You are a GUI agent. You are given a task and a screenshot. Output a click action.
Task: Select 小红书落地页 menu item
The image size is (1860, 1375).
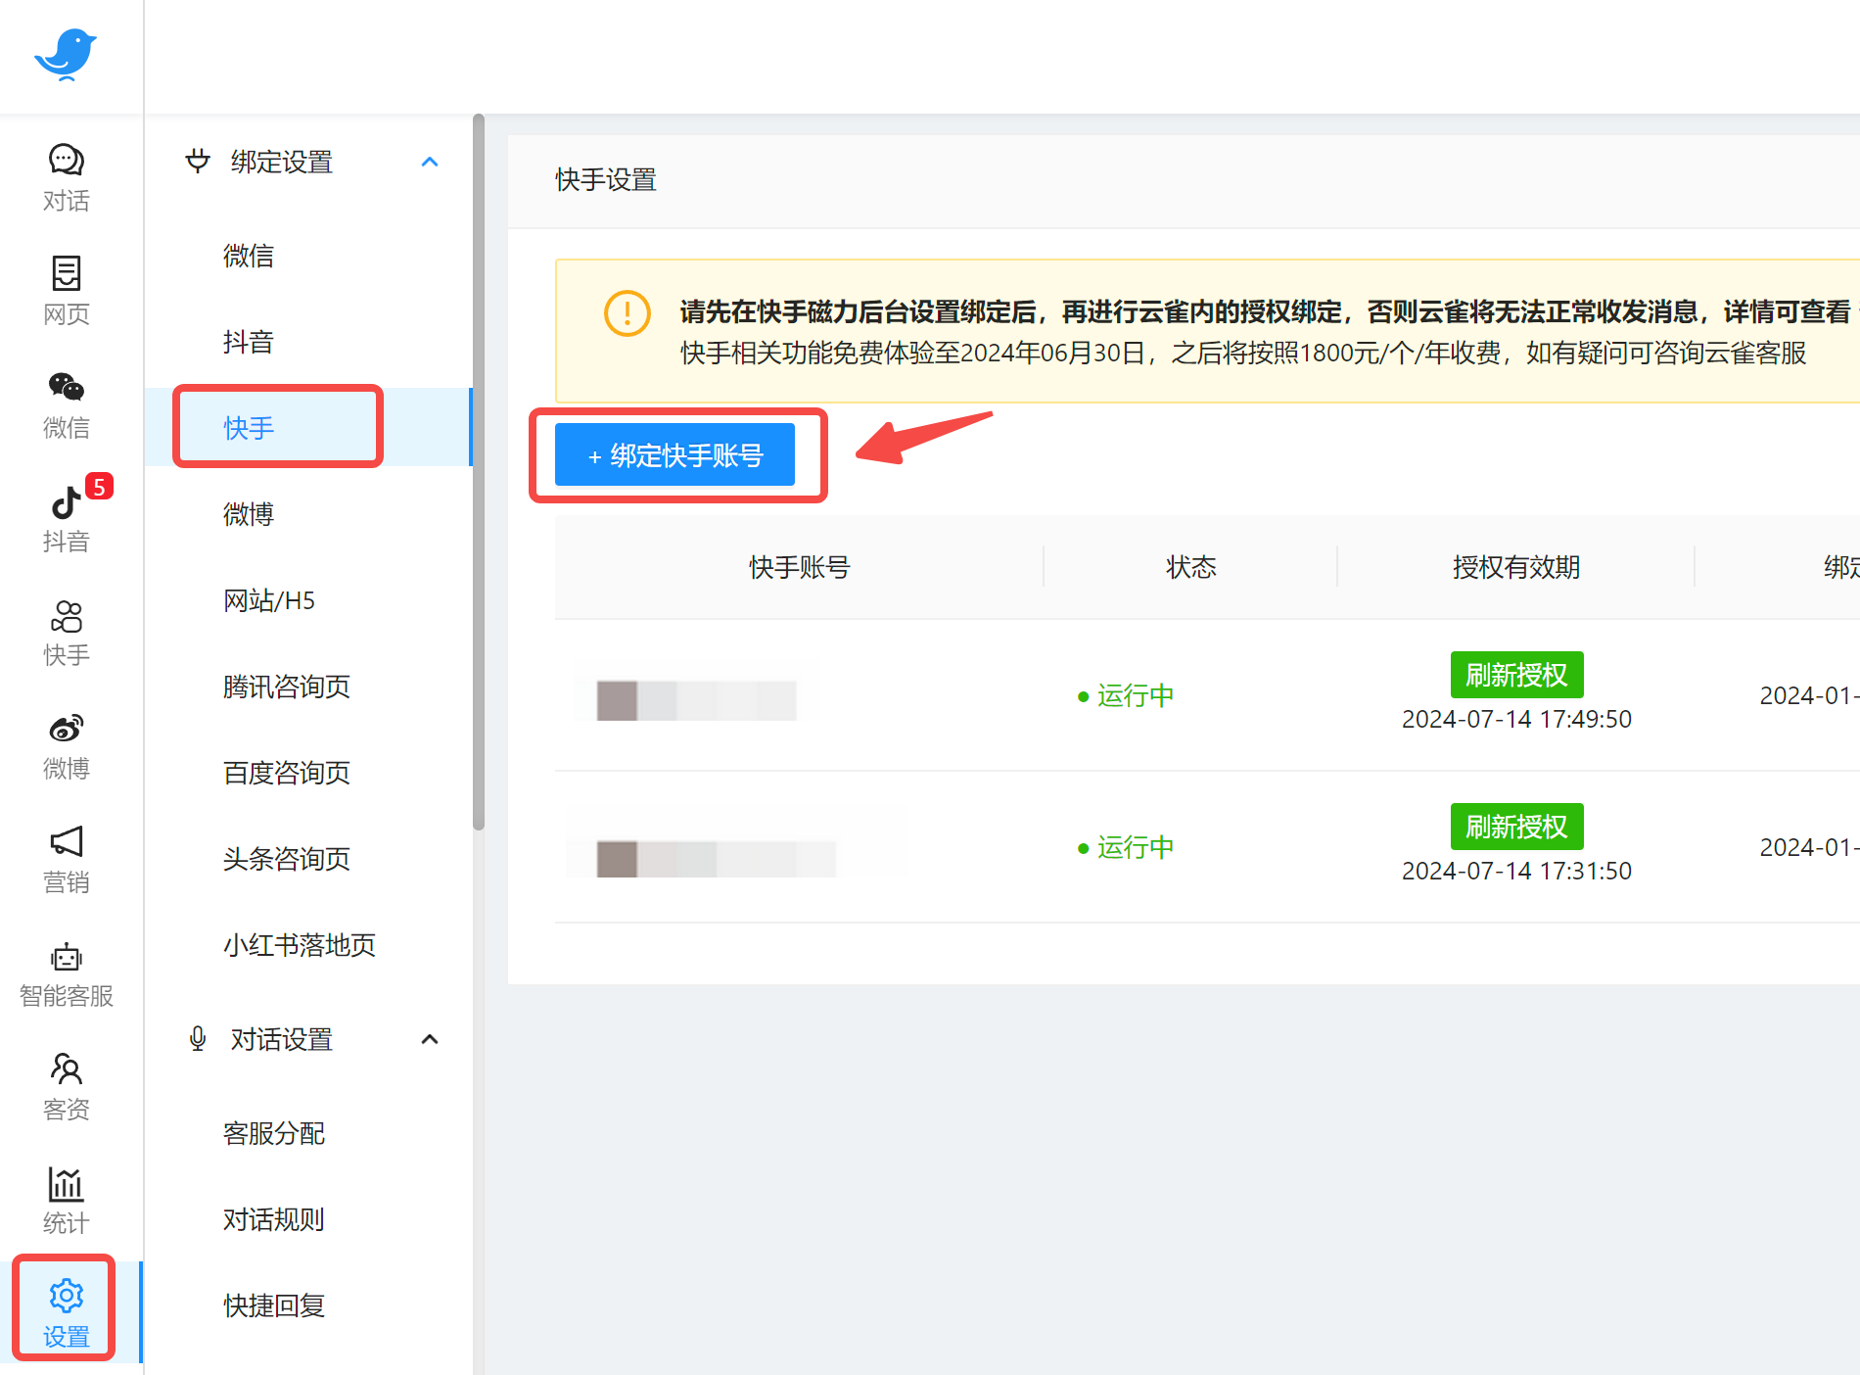pos(300,945)
